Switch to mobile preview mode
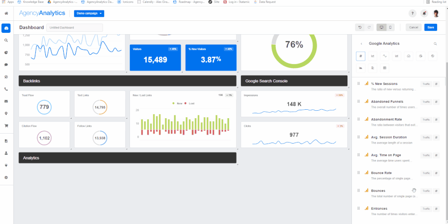This screenshot has width=448, height=224. [390, 27]
